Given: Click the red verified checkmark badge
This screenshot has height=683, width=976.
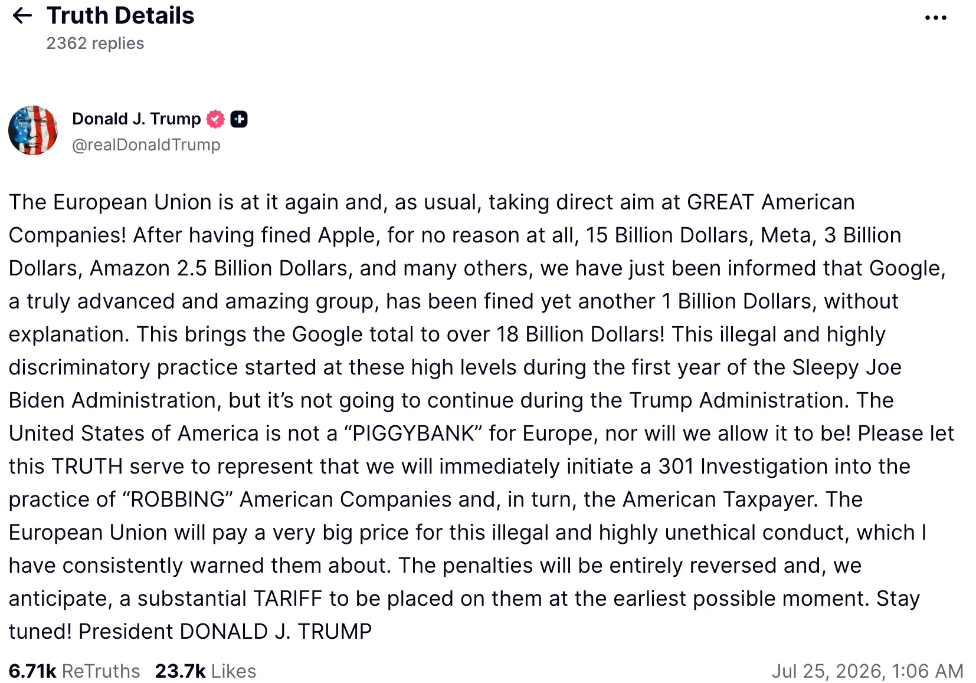Looking at the screenshot, I should point(215,119).
